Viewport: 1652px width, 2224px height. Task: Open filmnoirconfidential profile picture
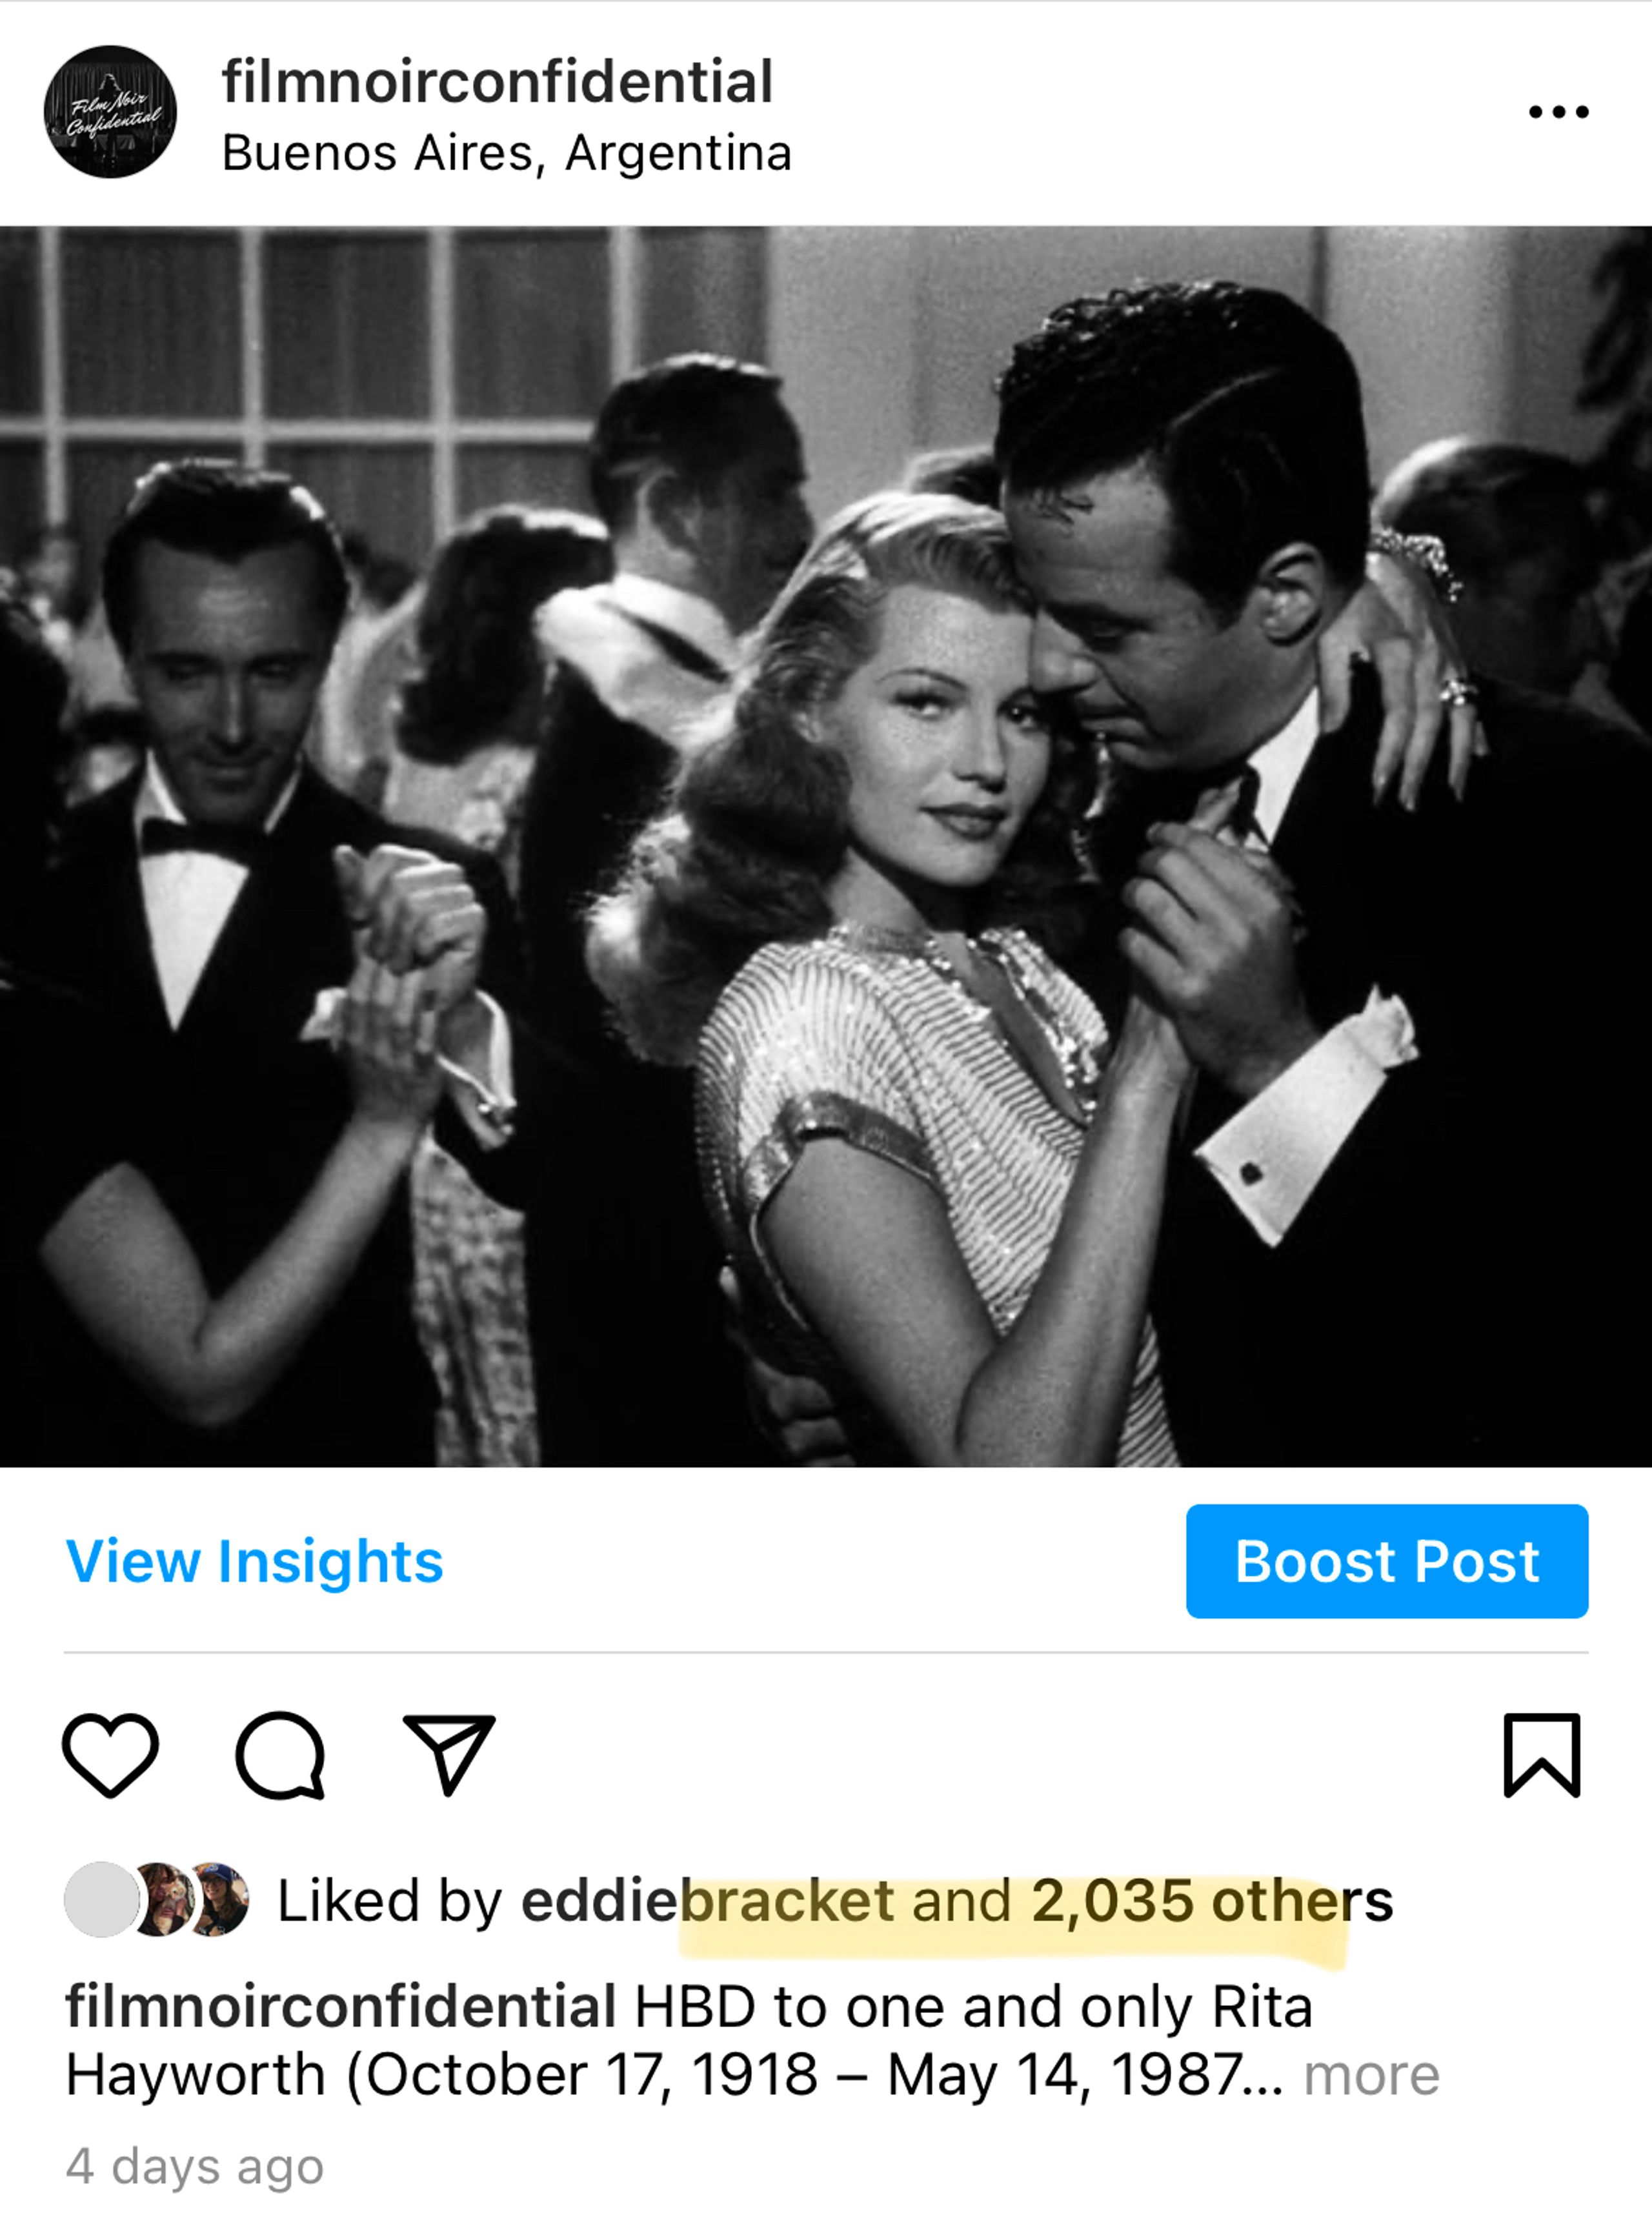(x=110, y=112)
